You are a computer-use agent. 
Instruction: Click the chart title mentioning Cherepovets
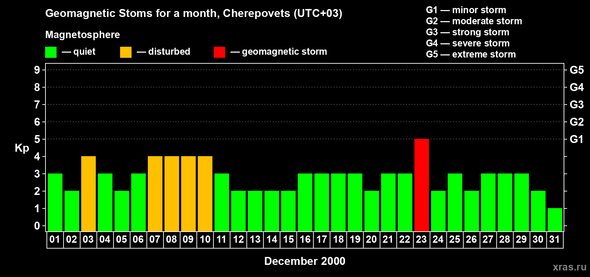click(x=194, y=13)
